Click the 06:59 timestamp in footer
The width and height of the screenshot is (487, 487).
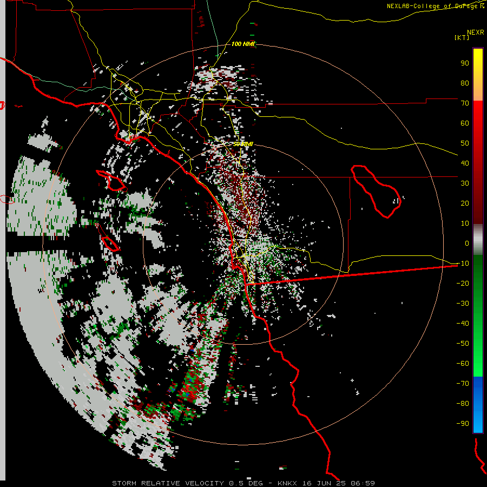363,483
